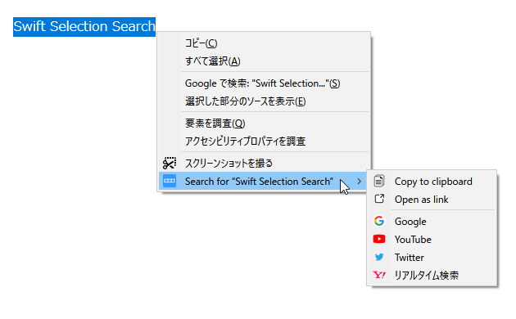Viewport: 516px width, 319px height.
Task: Select 選択した部分のソースを表示 entry
Action: [264, 101]
